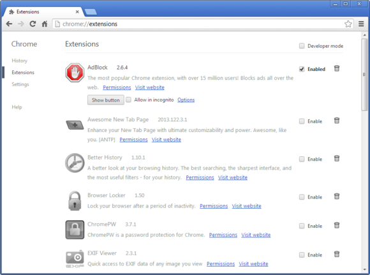Screen dimensions: 370x275
Task: Delete Better History with the trash icon
Action: [x=337, y=158]
